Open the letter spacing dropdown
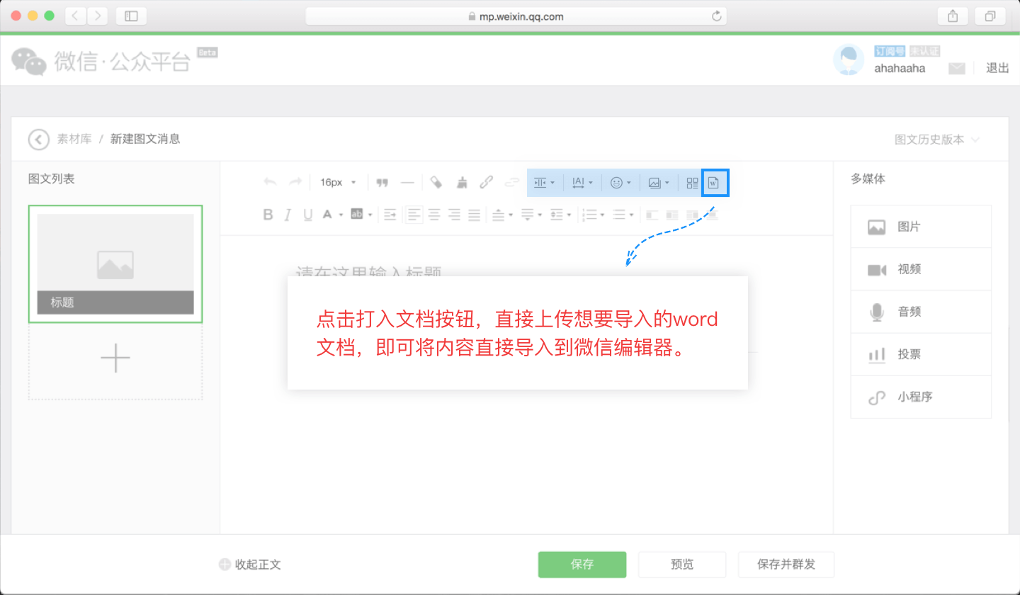1020x595 pixels. [582, 183]
